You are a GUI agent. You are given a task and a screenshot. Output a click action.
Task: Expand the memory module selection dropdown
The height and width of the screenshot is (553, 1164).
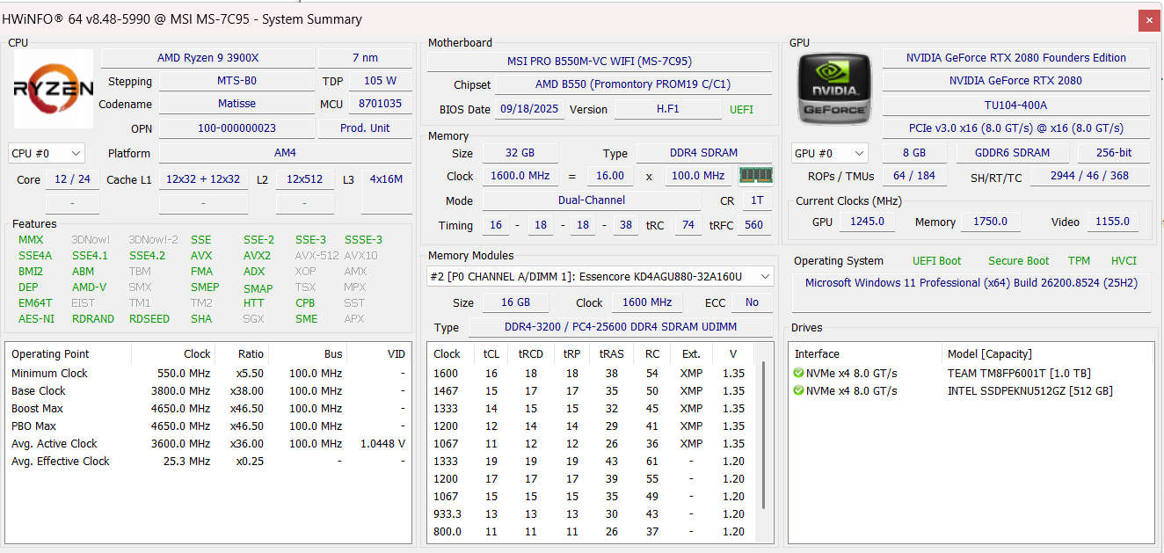tap(600, 276)
